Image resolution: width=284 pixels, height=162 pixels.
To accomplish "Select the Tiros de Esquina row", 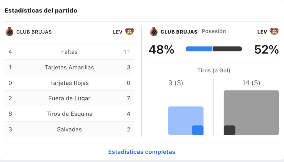I will coord(69,114).
